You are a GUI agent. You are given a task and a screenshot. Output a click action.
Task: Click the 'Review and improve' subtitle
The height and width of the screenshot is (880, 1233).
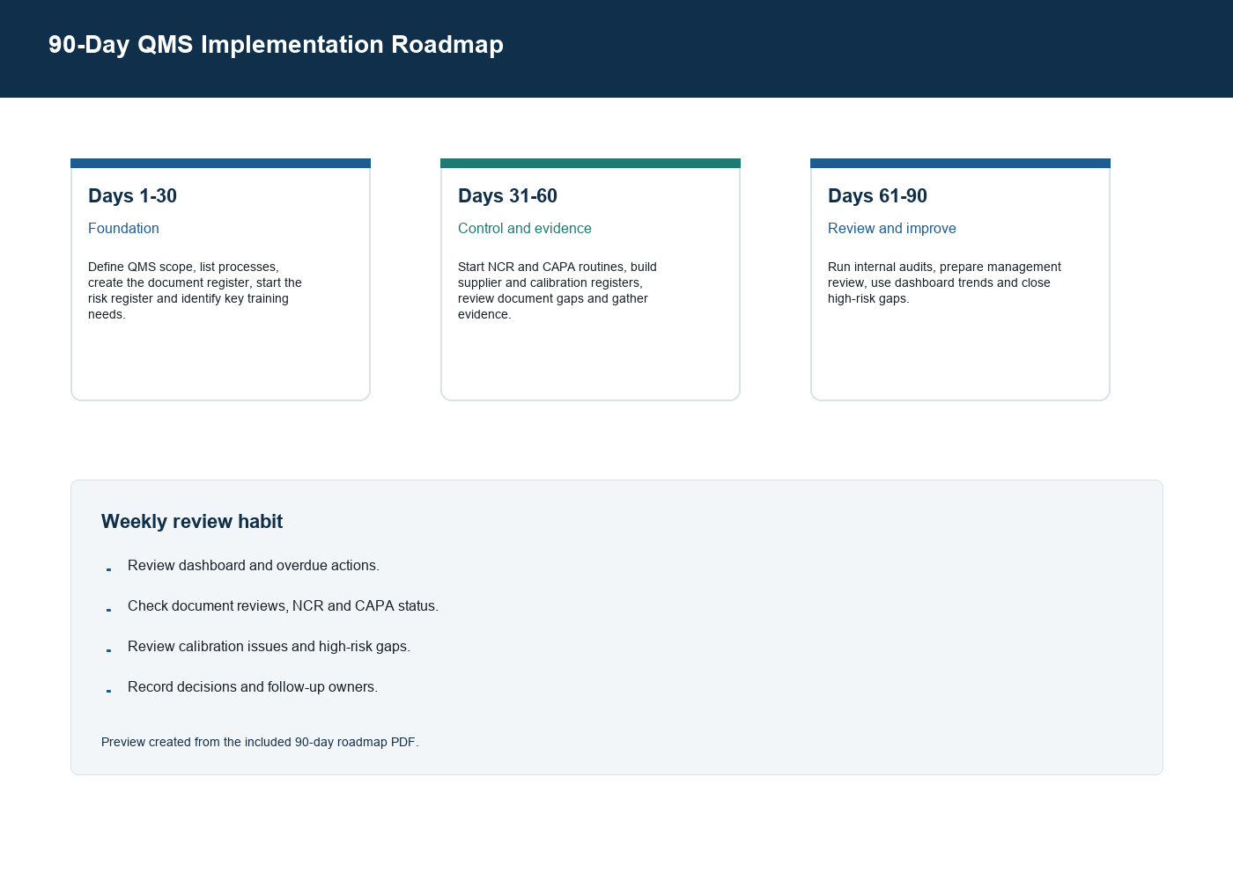point(892,228)
